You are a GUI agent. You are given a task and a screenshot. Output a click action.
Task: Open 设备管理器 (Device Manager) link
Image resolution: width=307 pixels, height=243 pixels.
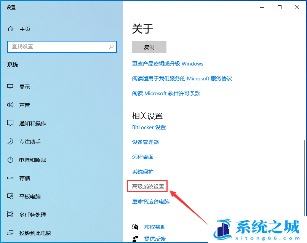tap(146, 142)
